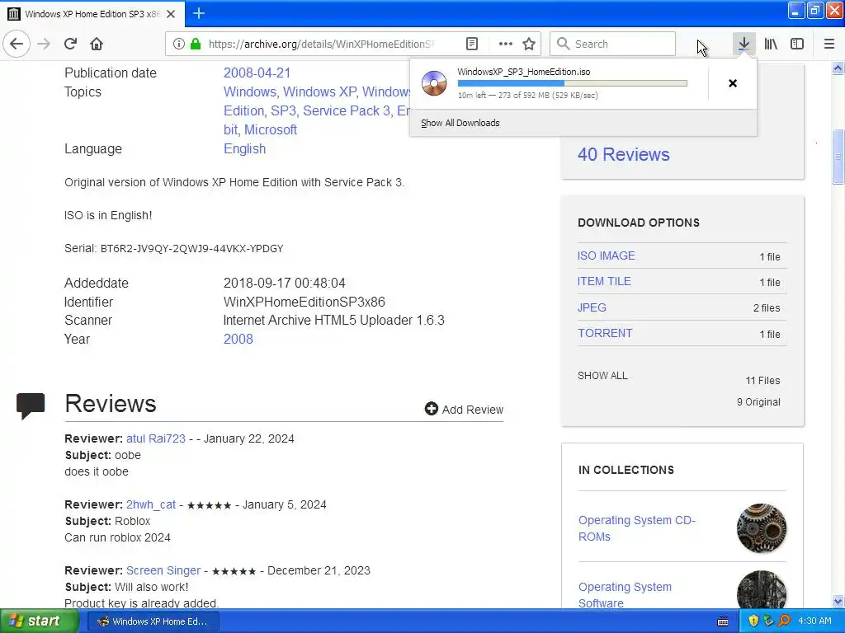Image resolution: width=845 pixels, height=633 pixels.
Task: Open reviewer atul Rai723 profile
Action: pyautogui.click(x=156, y=438)
